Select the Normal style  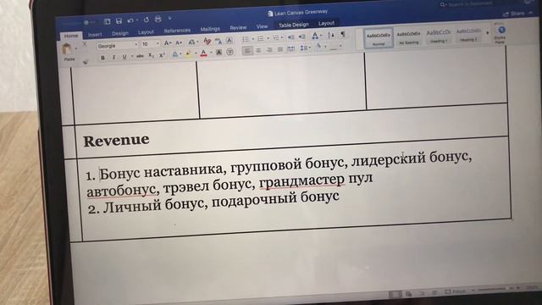point(379,38)
